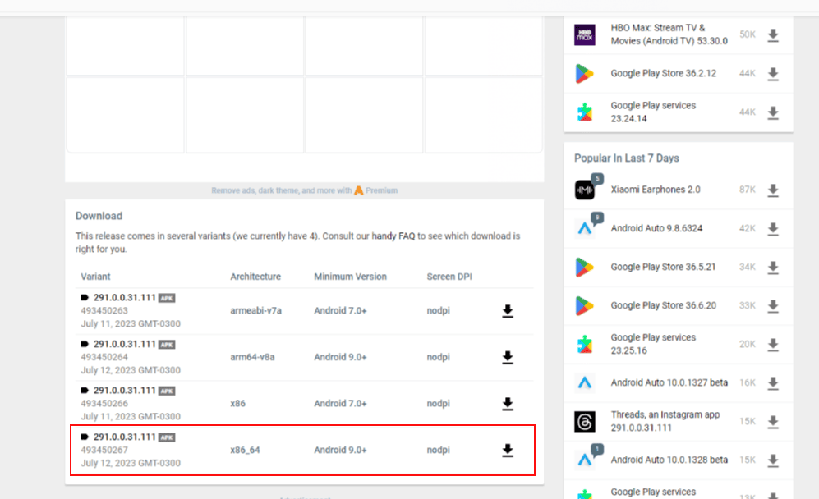Click the download arrow for the armeabi-v7a variant
Image resolution: width=819 pixels, height=499 pixels.
tap(507, 311)
